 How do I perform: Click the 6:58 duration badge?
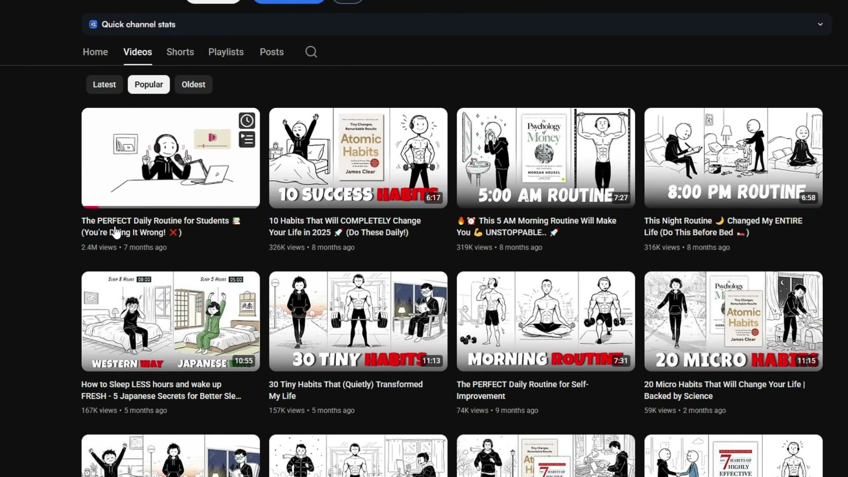click(x=808, y=197)
